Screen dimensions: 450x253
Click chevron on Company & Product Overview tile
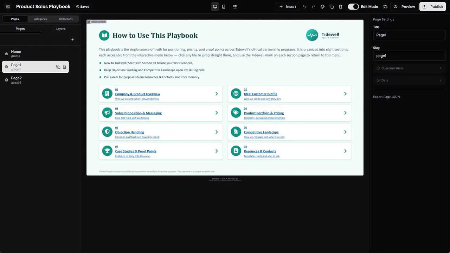(217, 94)
